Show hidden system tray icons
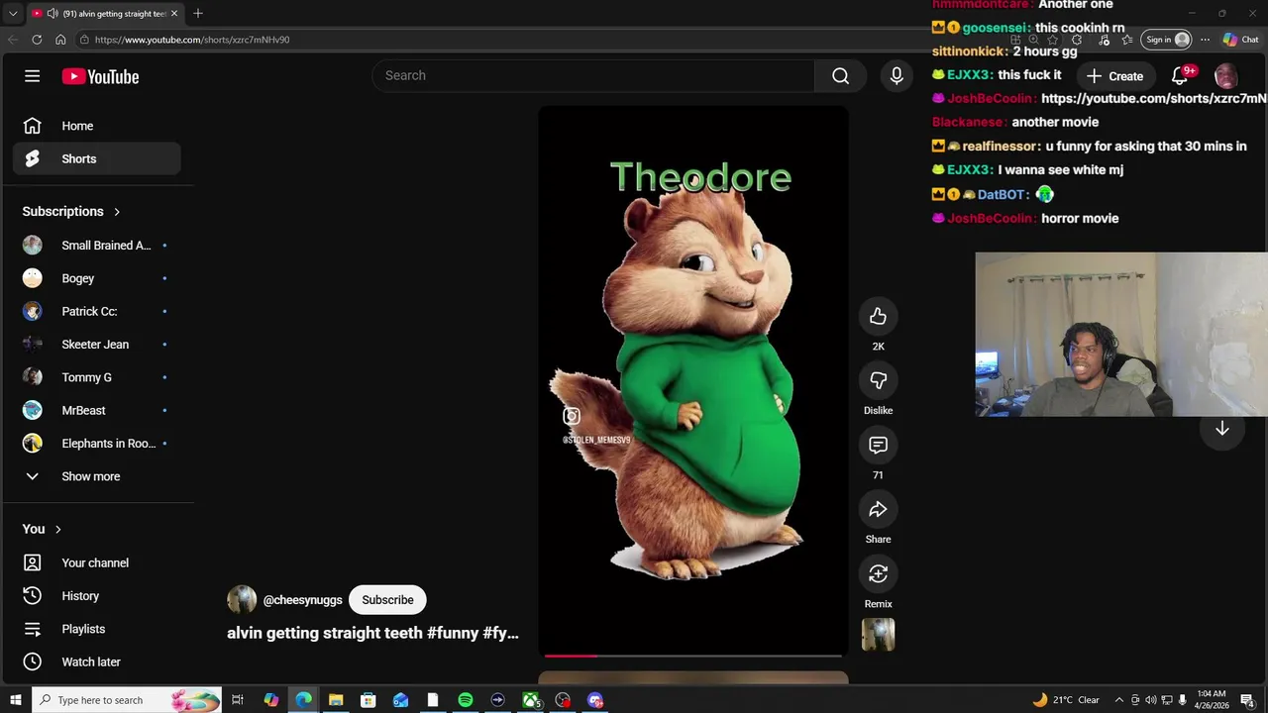Image resolution: width=1268 pixels, height=713 pixels. [1118, 700]
